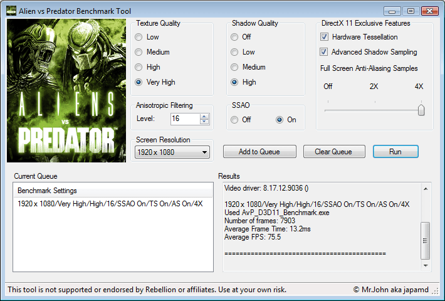Click the anisotropic Level input field

(x=186, y=119)
